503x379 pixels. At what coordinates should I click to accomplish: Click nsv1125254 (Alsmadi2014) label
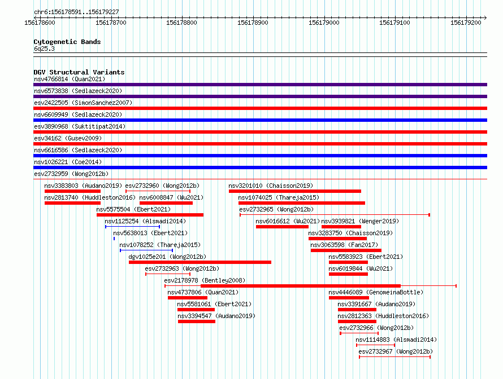145,221
